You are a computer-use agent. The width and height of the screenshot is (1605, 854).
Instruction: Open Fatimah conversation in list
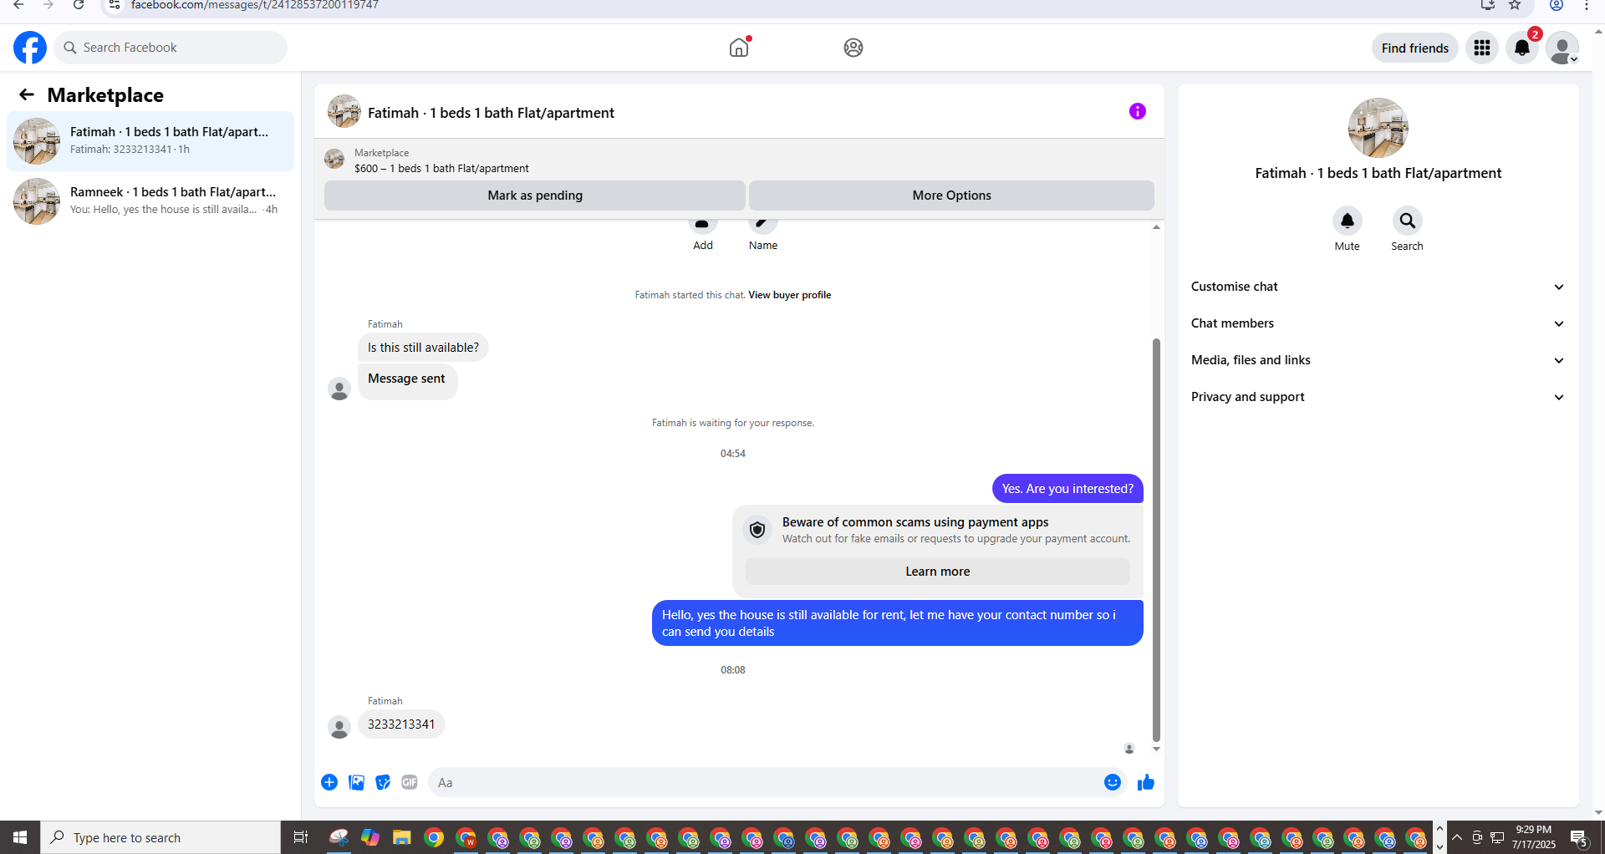[x=150, y=141]
